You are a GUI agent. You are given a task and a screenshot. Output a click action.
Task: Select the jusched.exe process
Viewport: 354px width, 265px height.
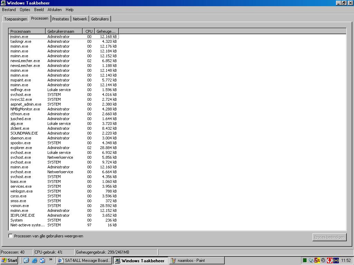pyautogui.click(x=64, y=119)
